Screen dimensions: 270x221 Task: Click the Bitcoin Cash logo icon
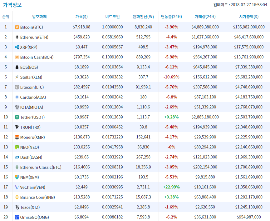tap(17, 57)
